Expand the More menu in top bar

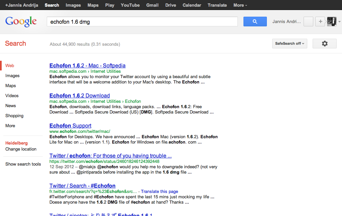click(x=240, y=5)
